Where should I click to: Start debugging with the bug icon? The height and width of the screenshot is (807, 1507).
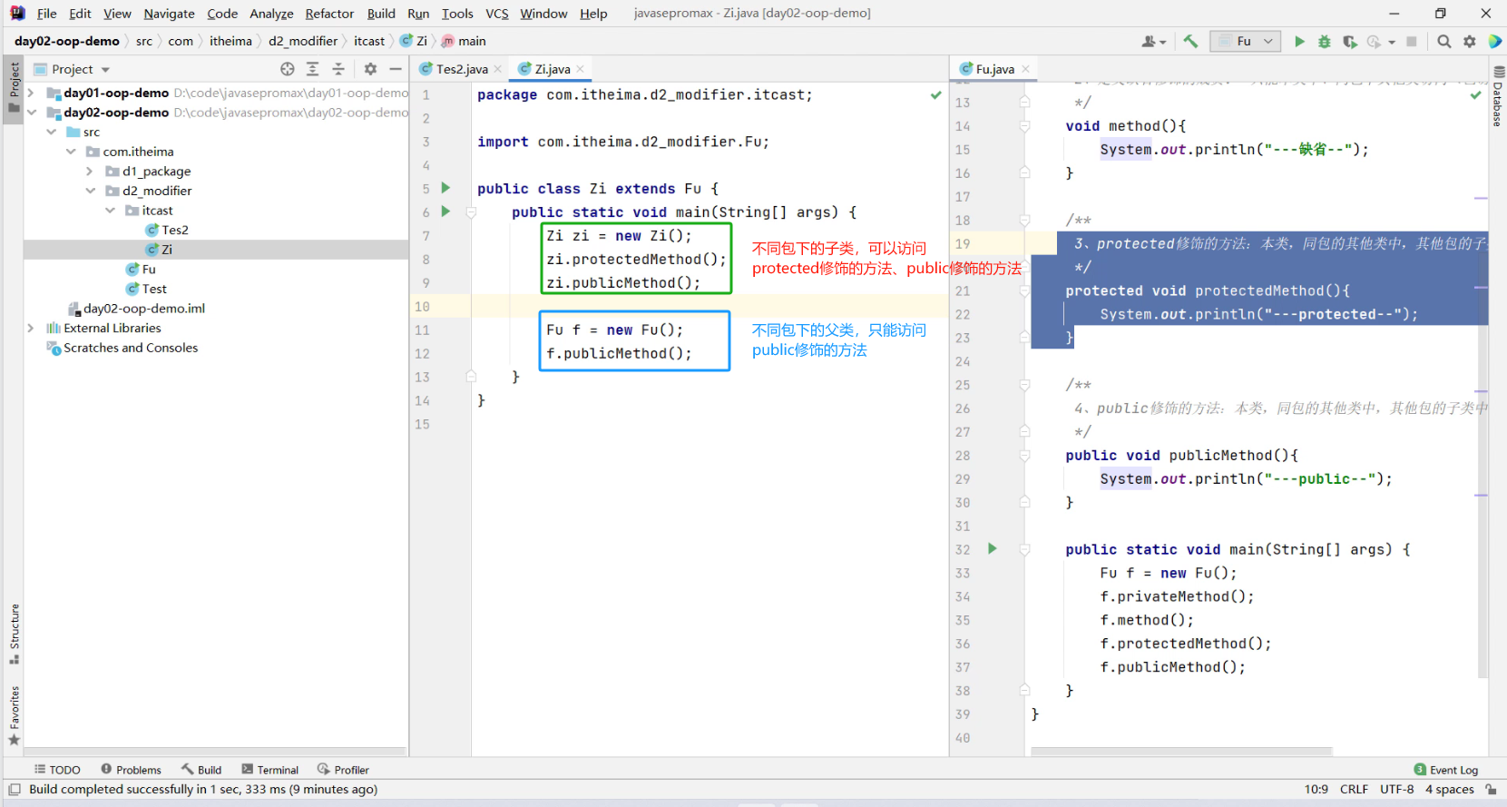pos(1325,42)
